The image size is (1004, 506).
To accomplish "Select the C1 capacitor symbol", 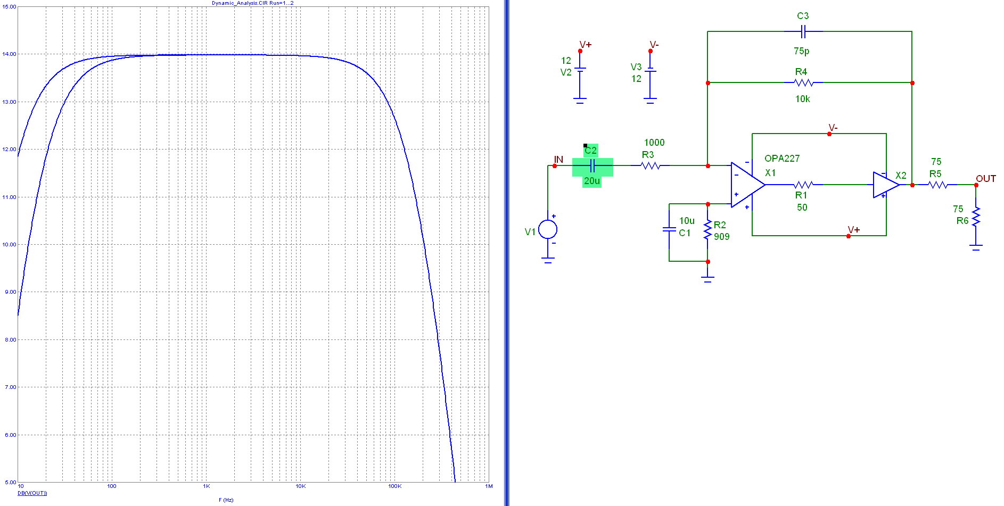I will coord(669,229).
